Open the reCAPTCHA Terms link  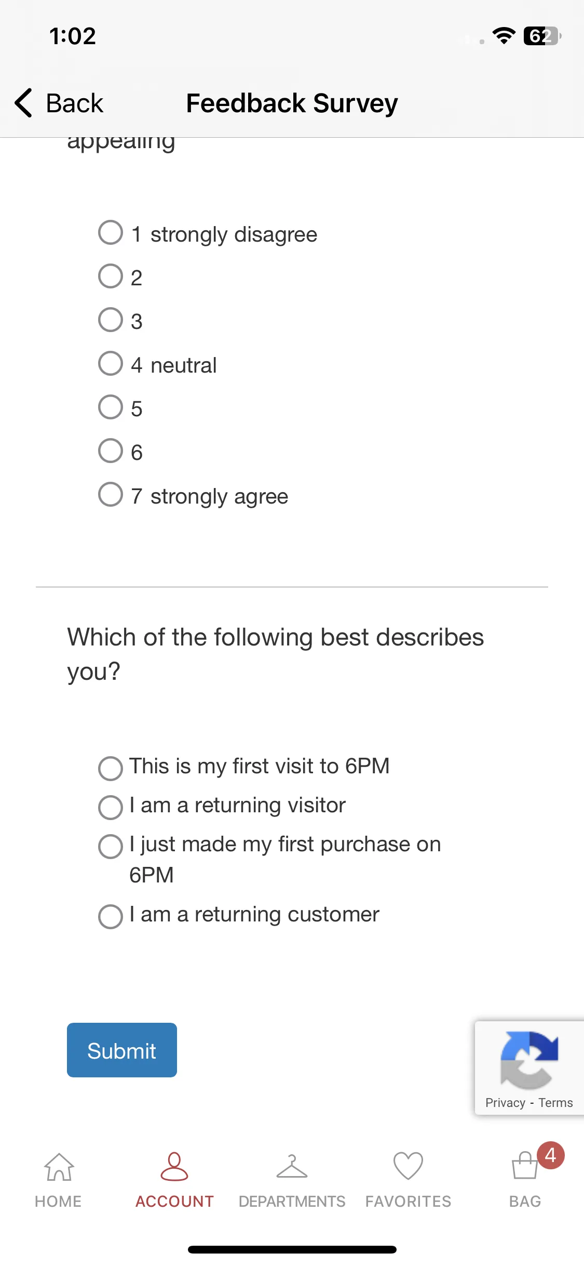click(555, 1103)
